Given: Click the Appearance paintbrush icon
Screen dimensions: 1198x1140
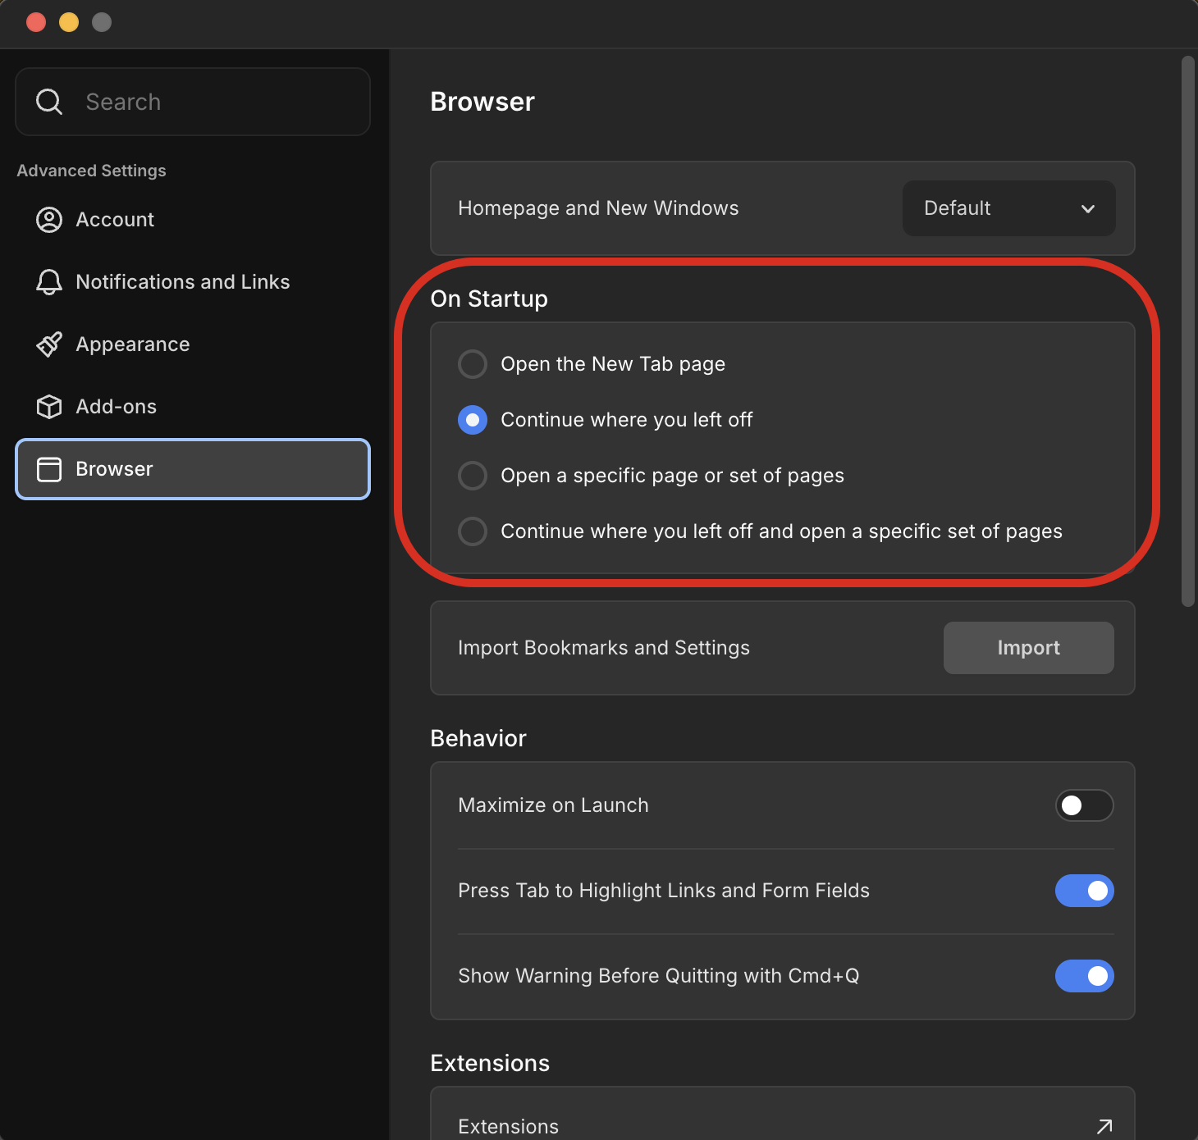Looking at the screenshot, I should coord(49,344).
